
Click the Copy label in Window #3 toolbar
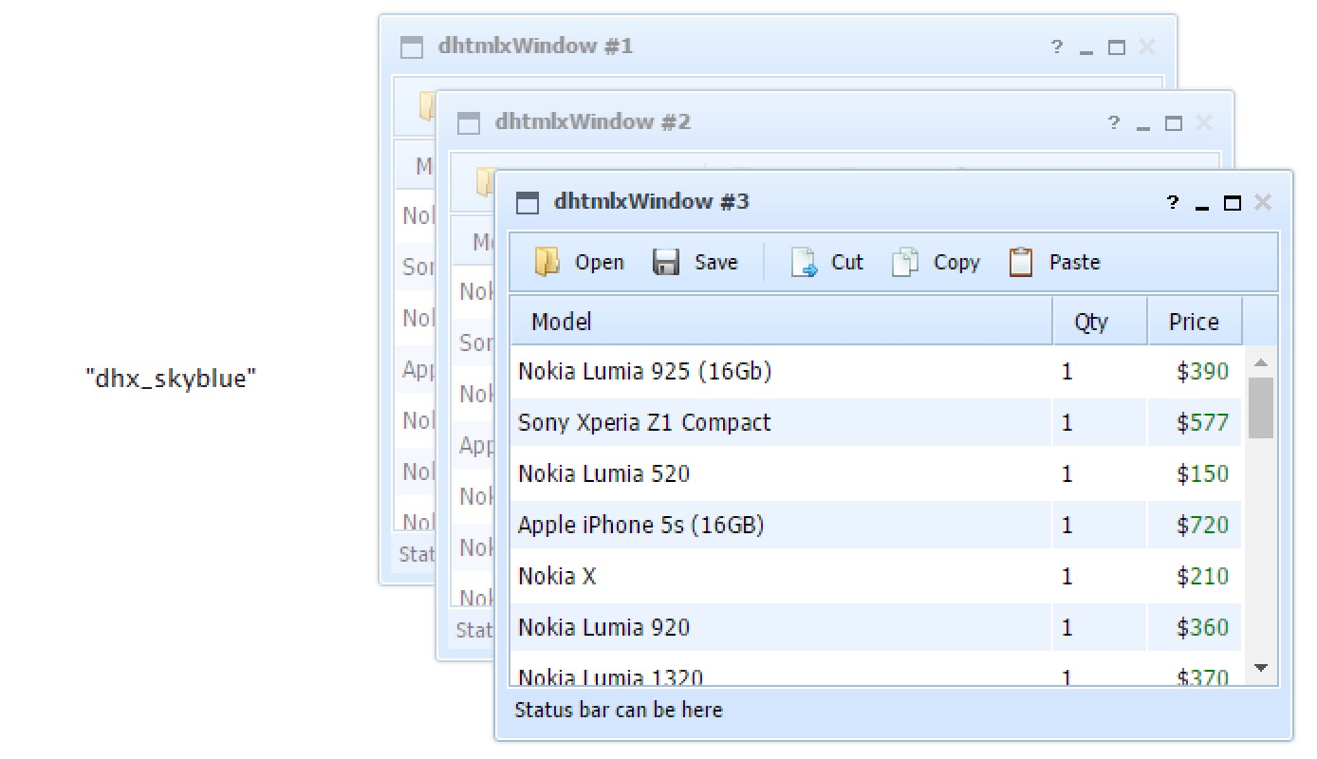(956, 263)
